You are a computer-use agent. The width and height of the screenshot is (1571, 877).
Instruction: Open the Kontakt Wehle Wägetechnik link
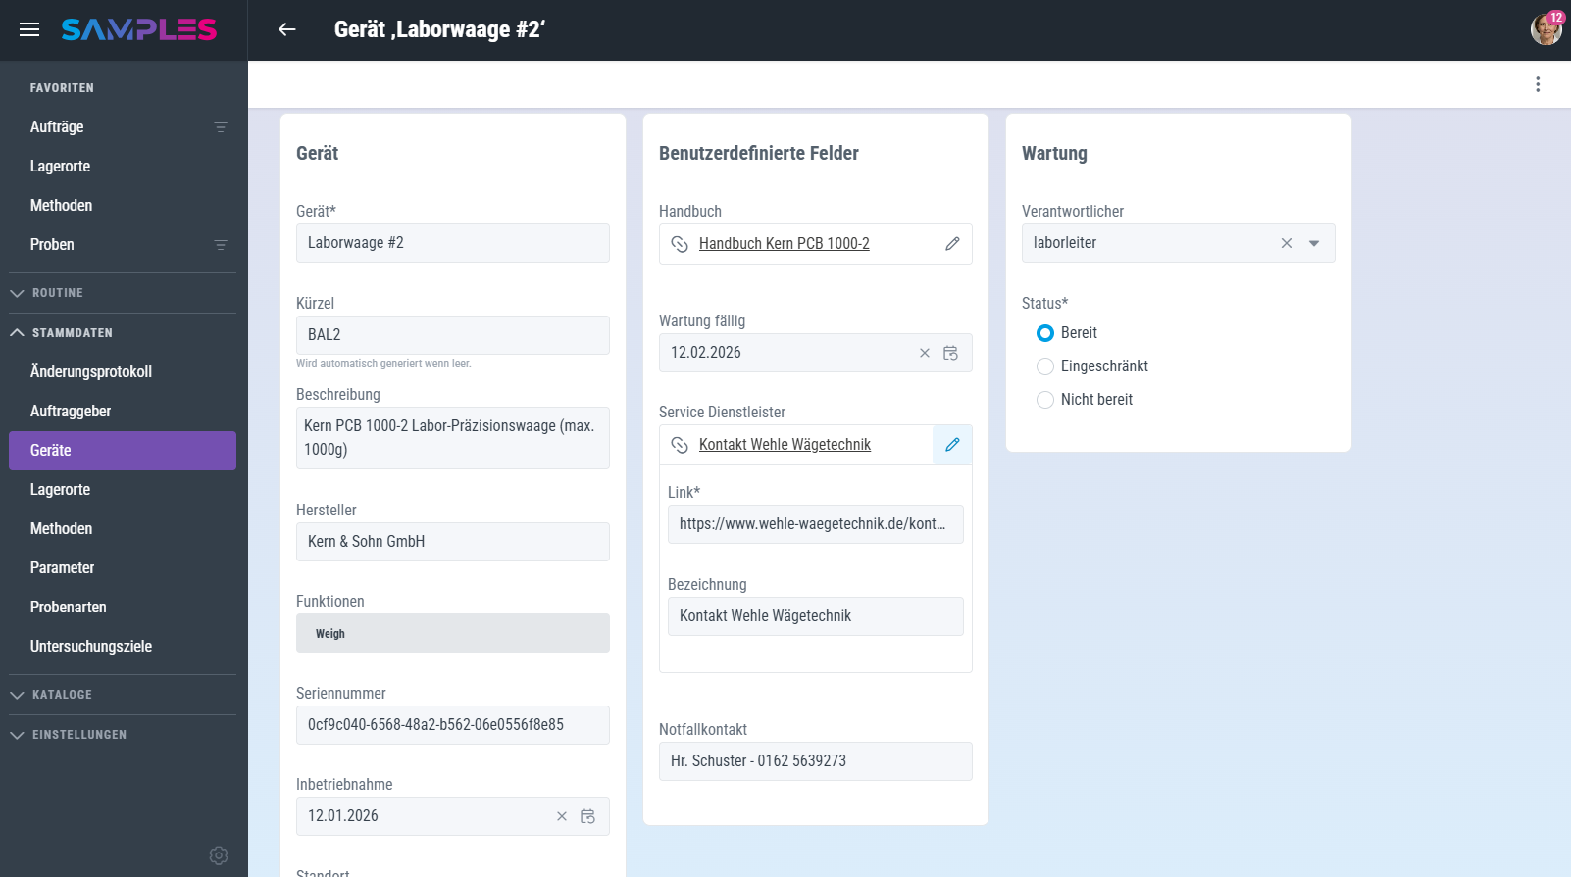coord(785,445)
